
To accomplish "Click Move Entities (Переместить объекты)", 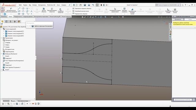I will [80, 14].
